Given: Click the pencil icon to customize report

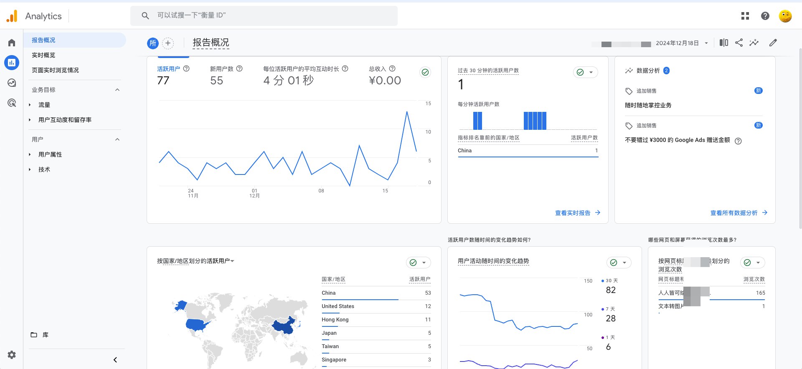Looking at the screenshot, I should point(773,43).
